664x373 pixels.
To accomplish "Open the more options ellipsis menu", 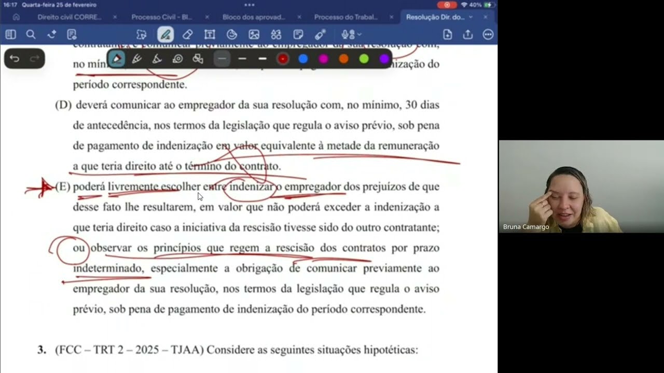I will click(x=488, y=35).
